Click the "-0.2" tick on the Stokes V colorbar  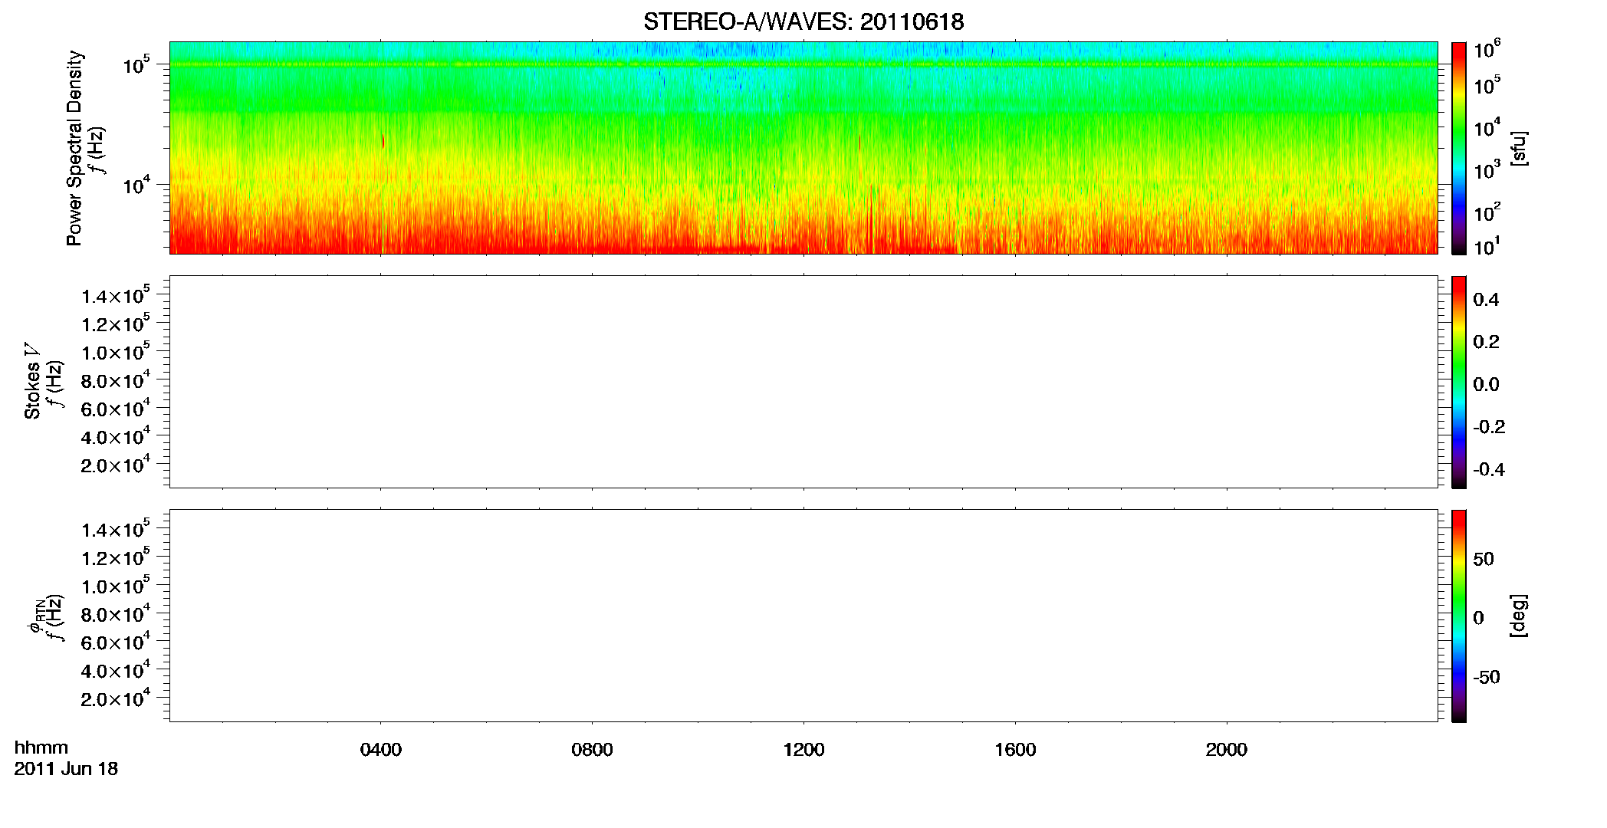tap(1489, 427)
